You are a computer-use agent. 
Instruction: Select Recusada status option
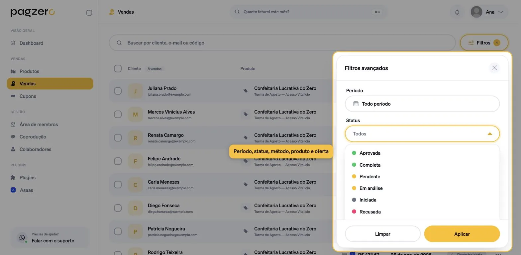pos(422,212)
